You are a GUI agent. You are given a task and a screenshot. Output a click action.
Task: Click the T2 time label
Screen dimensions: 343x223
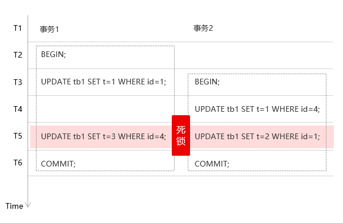18,55
